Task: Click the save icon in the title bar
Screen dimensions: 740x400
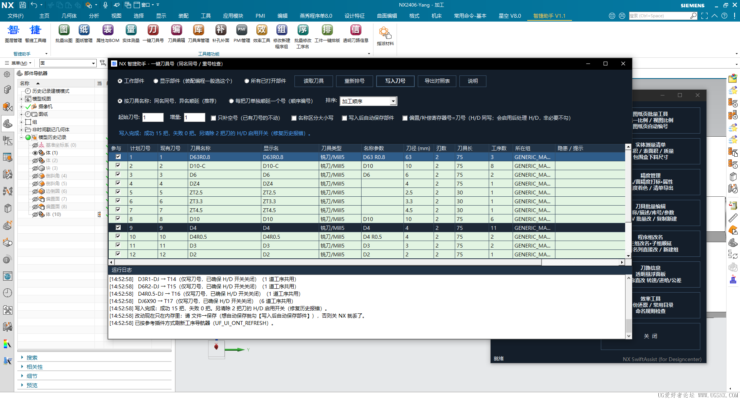Action: (x=23, y=5)
